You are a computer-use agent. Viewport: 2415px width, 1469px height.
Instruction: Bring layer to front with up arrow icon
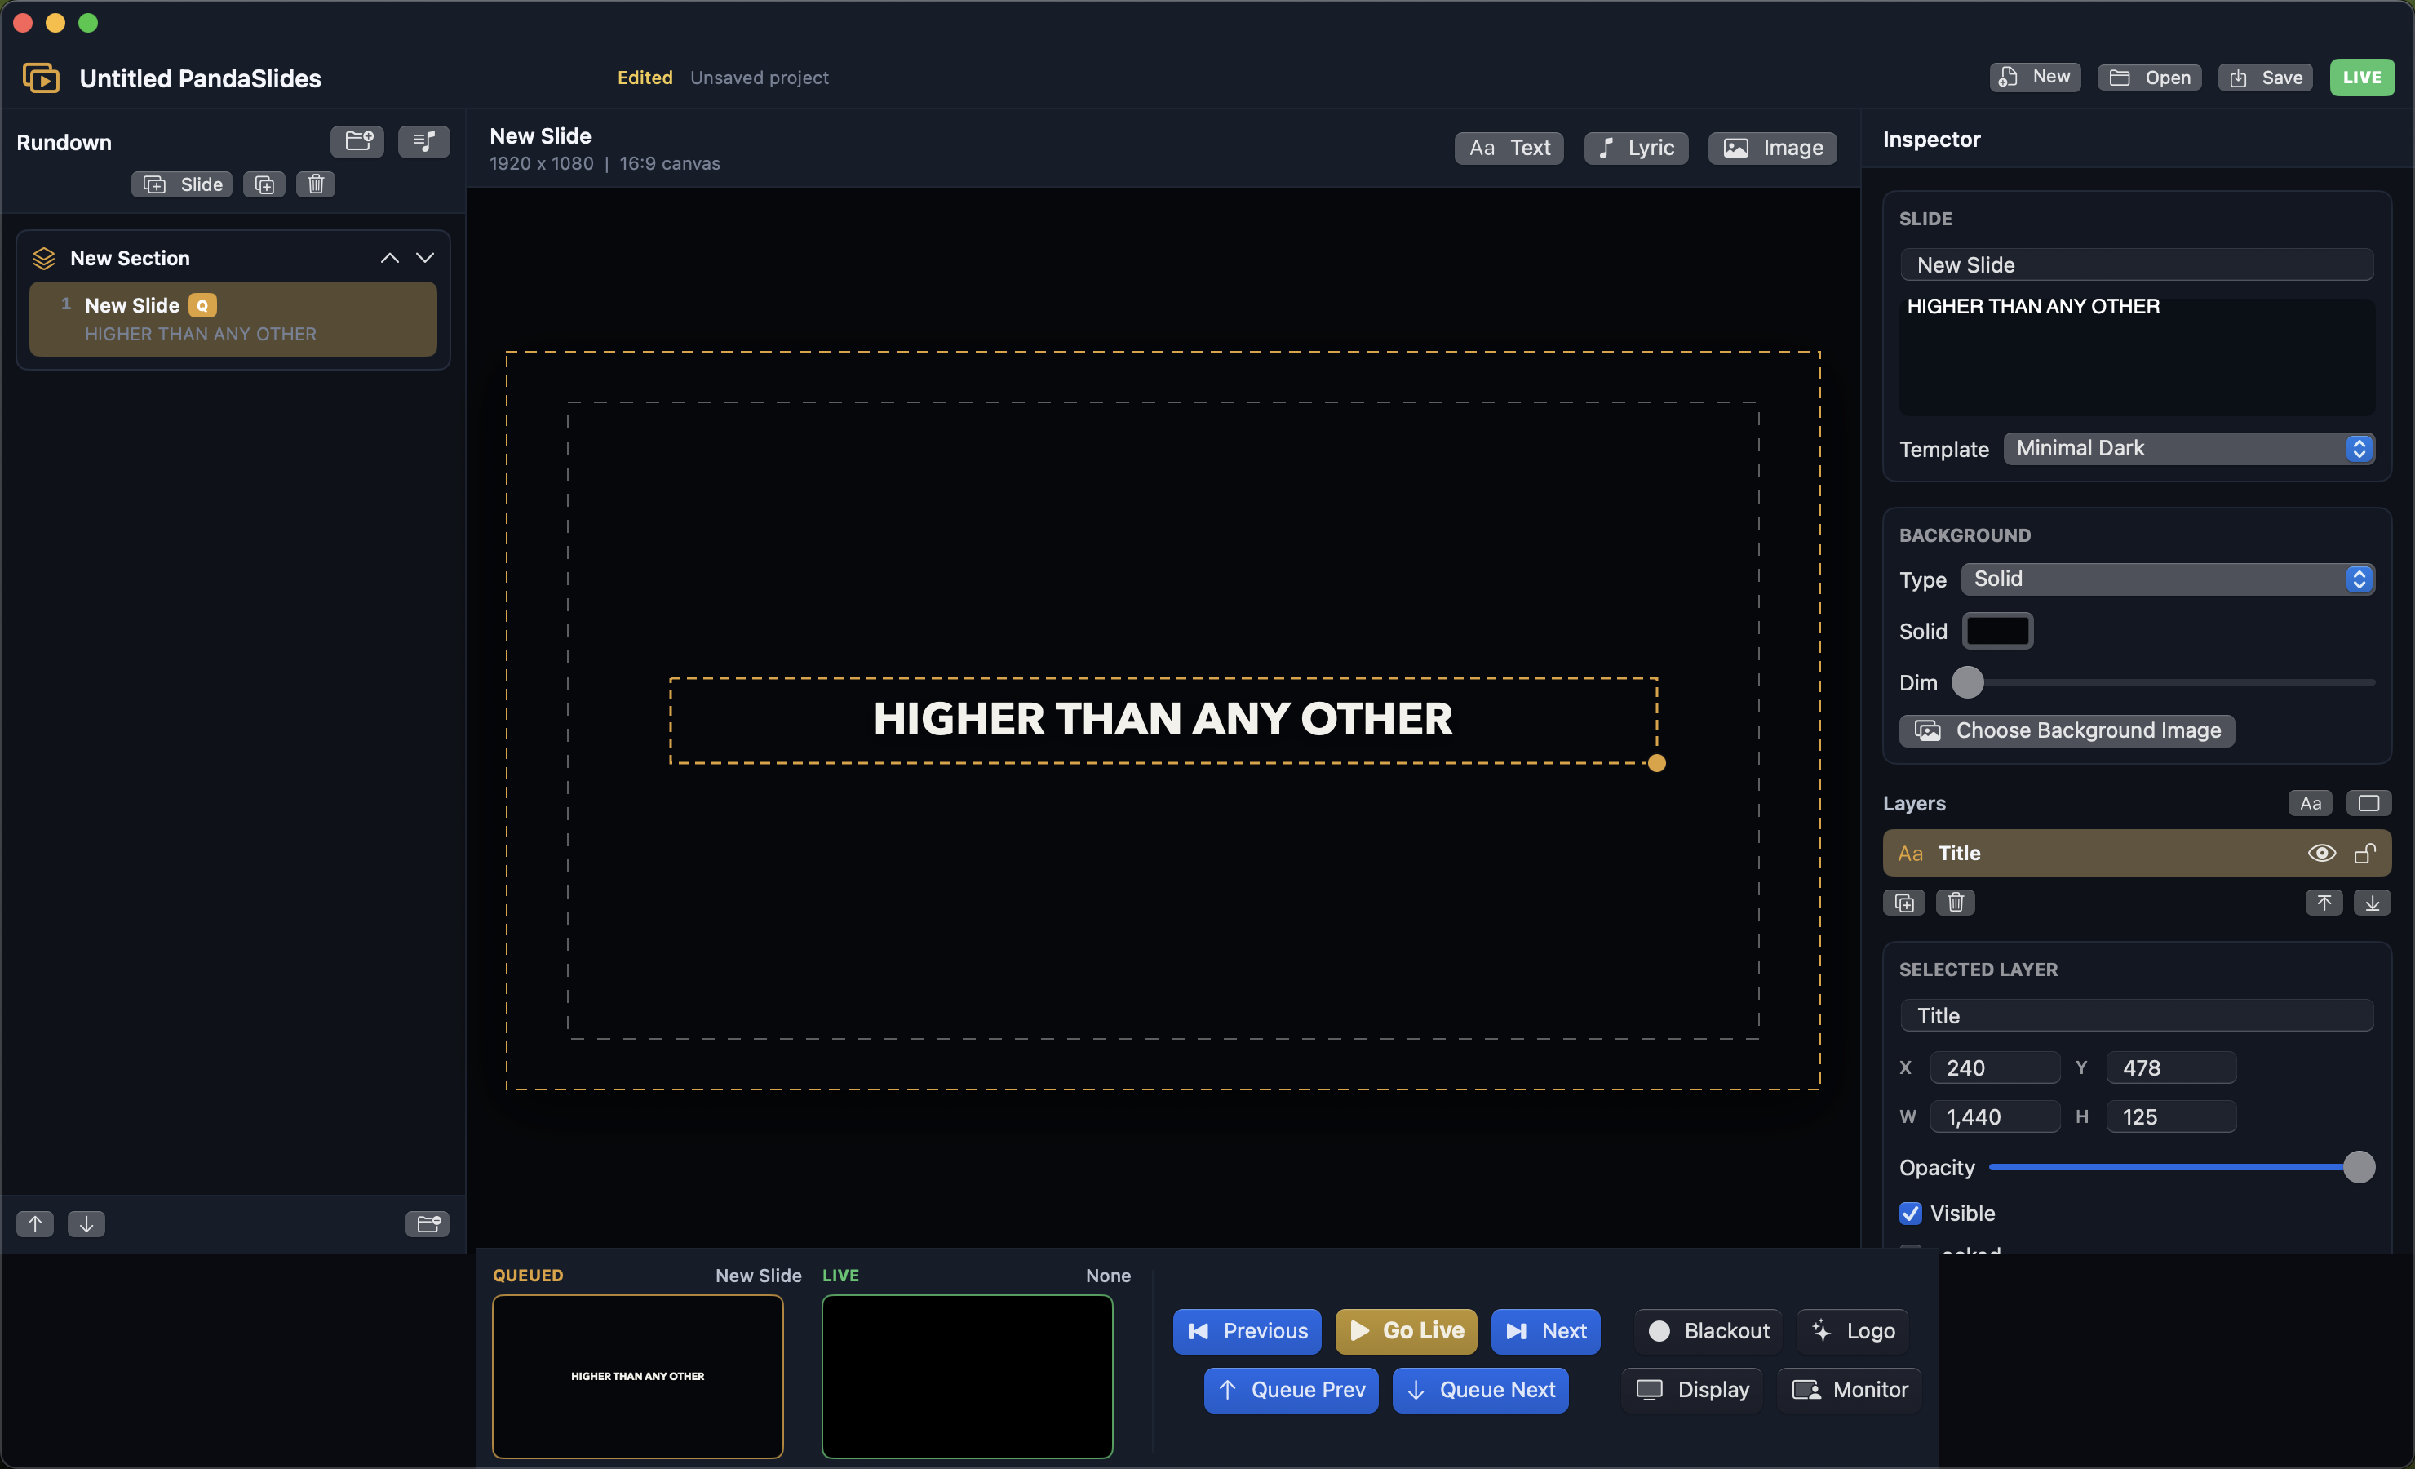[2324, 902]
